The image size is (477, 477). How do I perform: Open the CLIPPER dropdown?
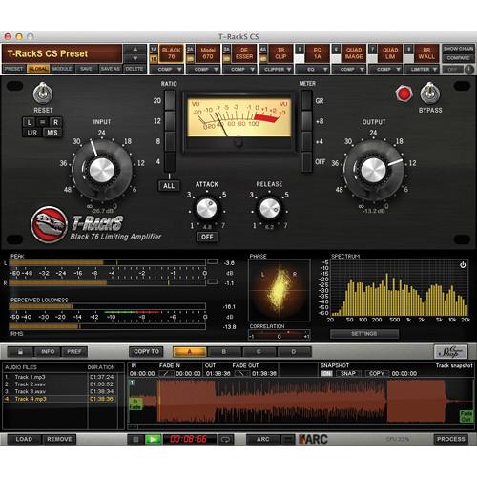(276, 70)
